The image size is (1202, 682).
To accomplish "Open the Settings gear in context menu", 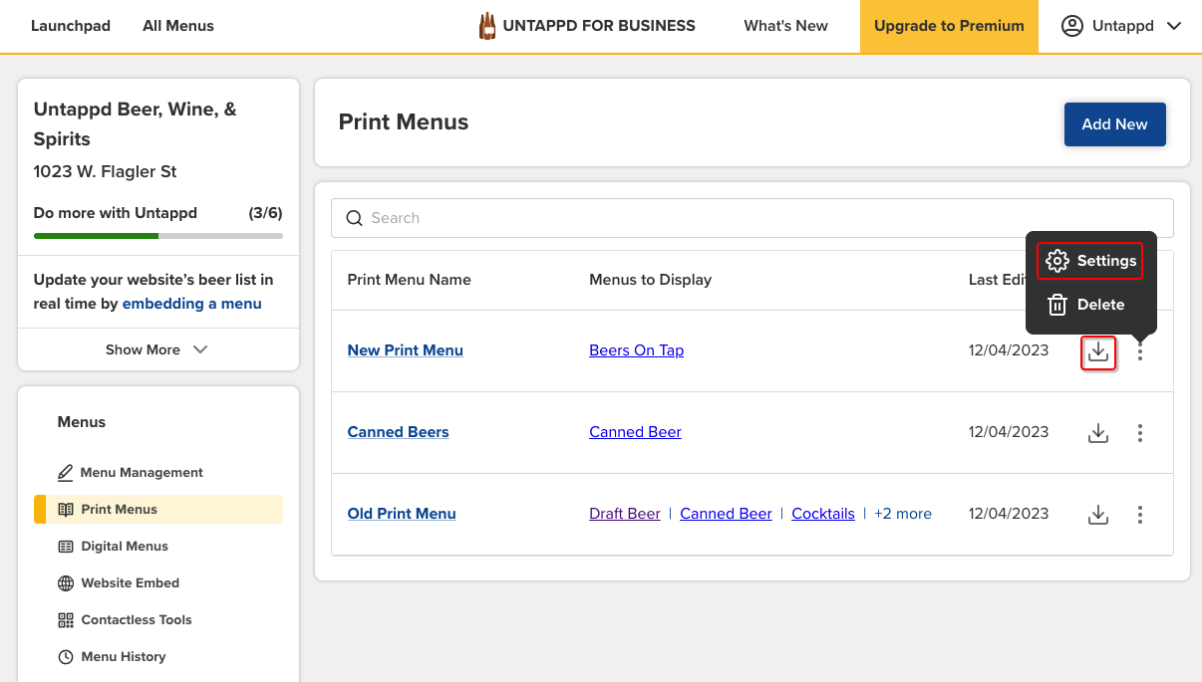I will (x=1089, y=261).
